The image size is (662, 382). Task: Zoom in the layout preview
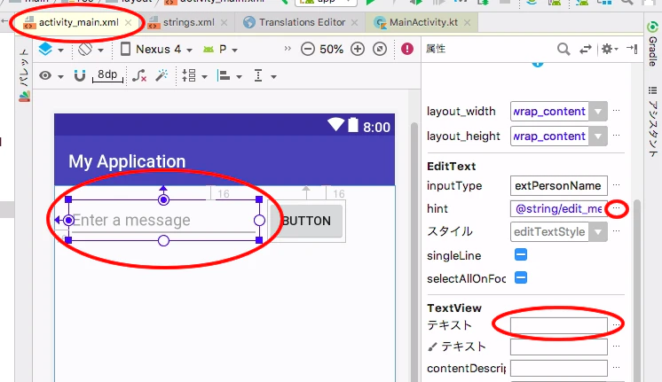pos(357,49)
